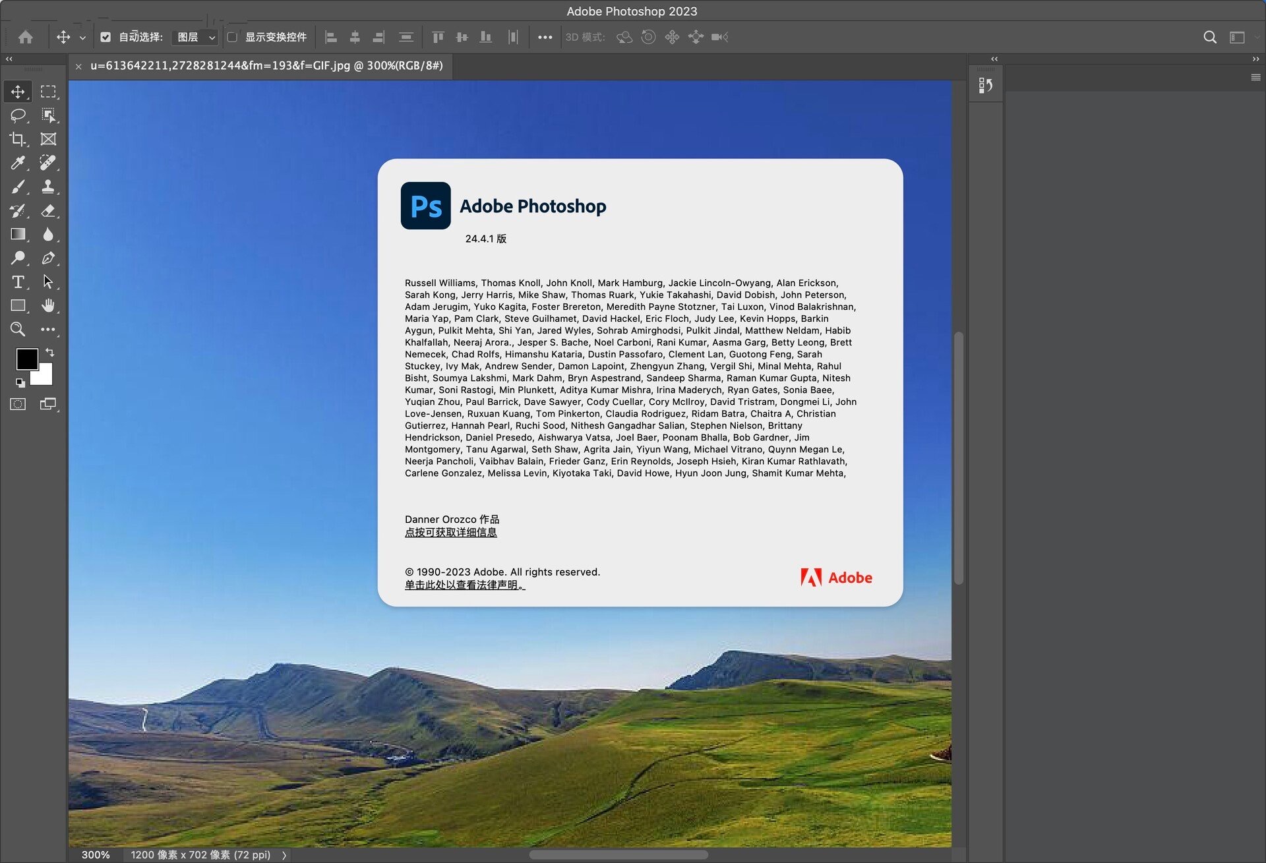Image resolution: width=1266 pixels, height=863 pixels.
Task: Select the Horizontal Type tool
Action: point(18,282)
